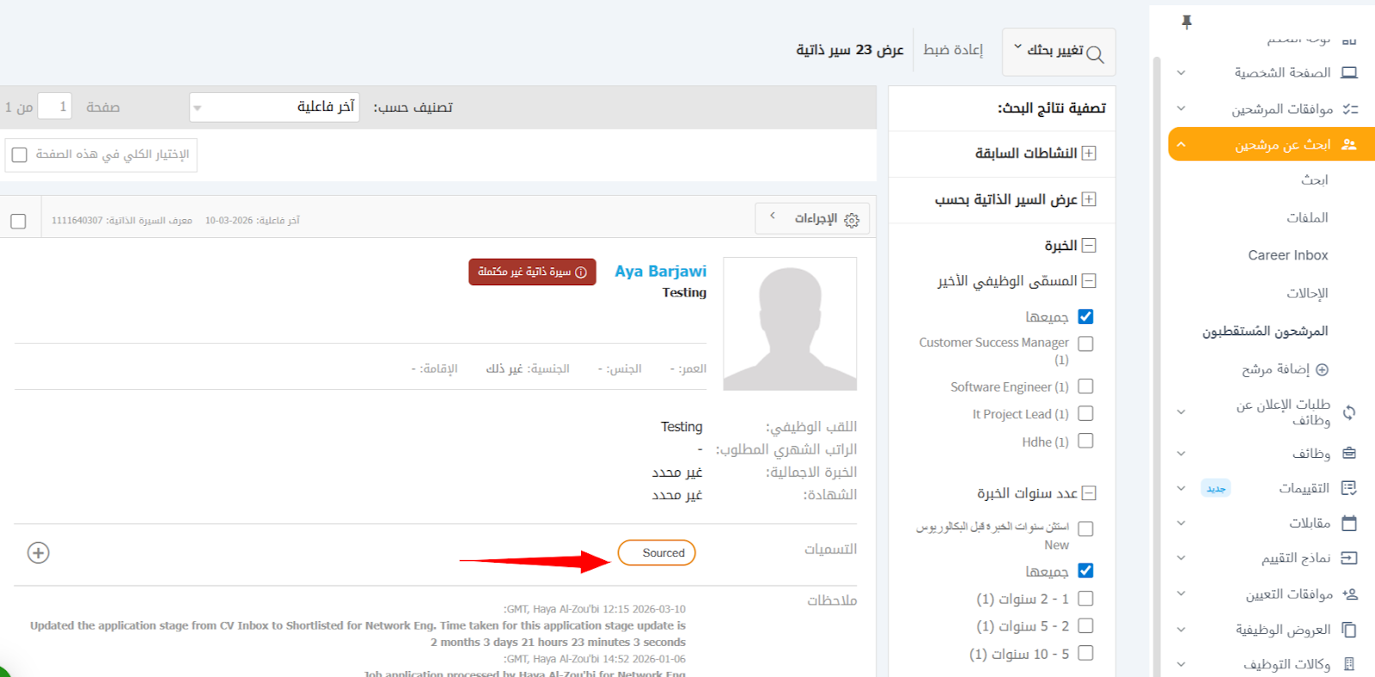
Task: Click the إعادة ضبط reset link
Action: click(x=952, y=50)
